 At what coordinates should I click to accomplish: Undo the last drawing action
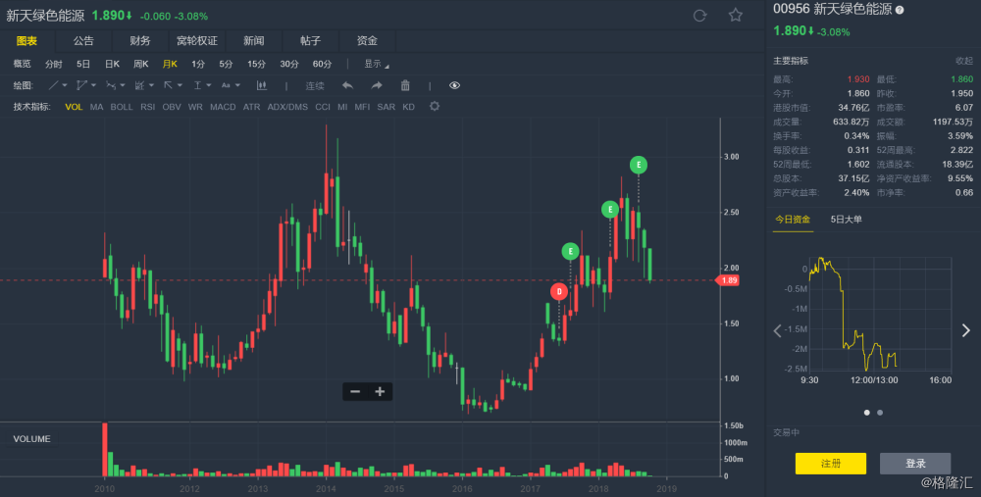pos(348,85)
